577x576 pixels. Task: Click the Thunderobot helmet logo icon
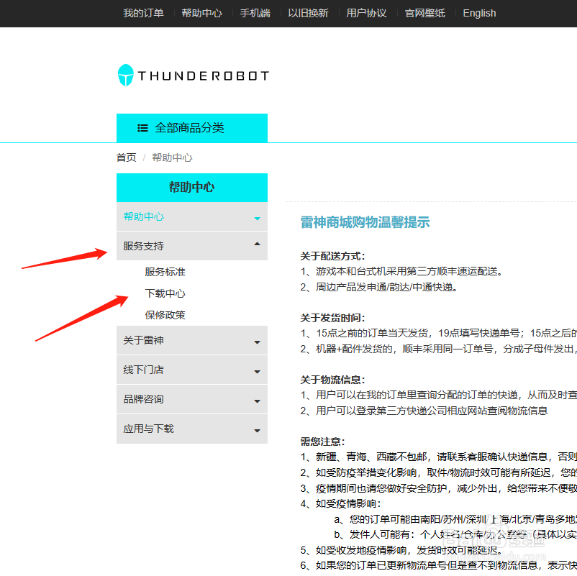coord(125,76)
